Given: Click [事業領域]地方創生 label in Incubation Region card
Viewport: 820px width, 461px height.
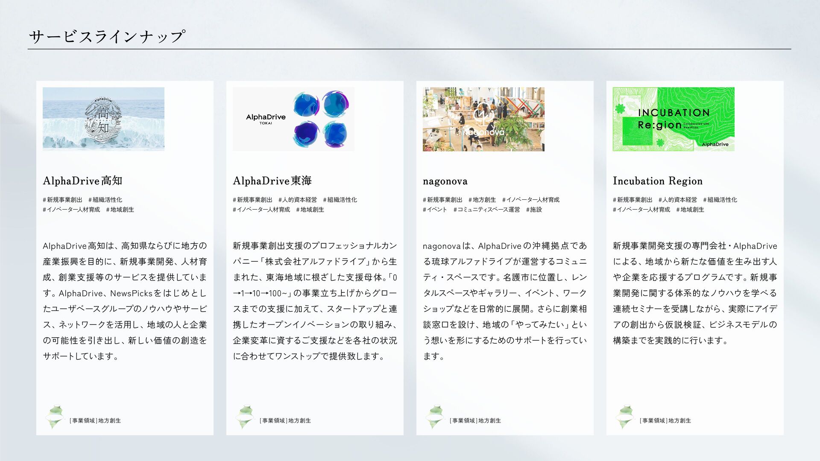Looking at the screenshot, I should tap(665, 421).
